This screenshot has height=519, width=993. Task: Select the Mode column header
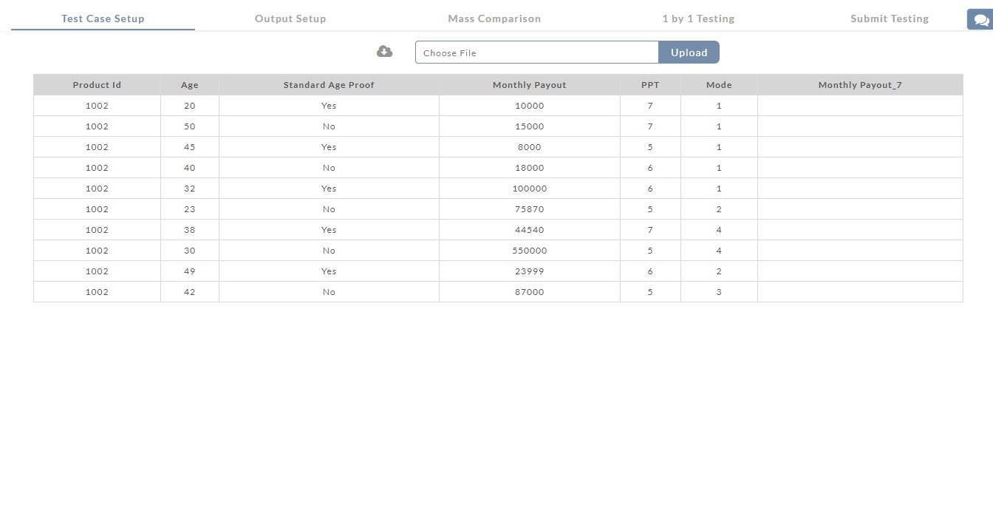pyautogui.click(x=719, y=85)
